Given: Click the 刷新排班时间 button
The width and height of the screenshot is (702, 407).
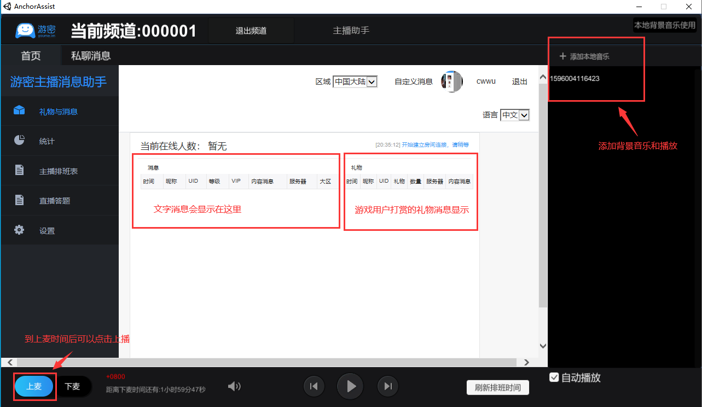Looking at the screenshot, I should coord(498,387).
